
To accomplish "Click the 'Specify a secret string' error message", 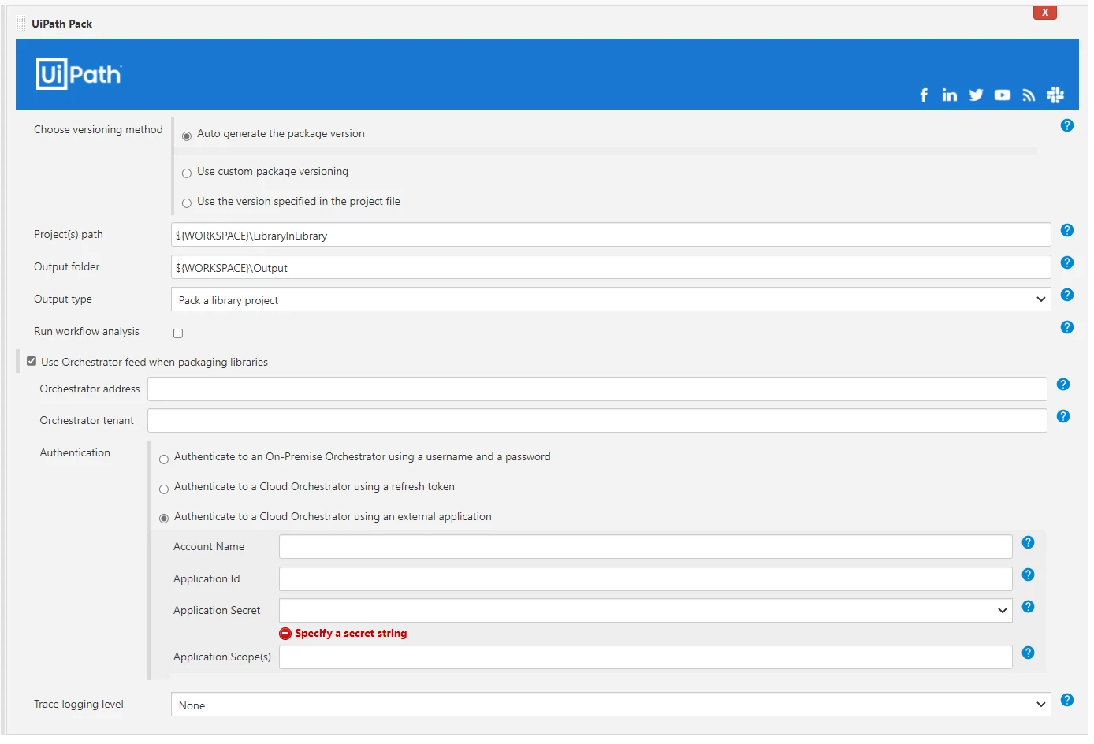I will (351, 633).
